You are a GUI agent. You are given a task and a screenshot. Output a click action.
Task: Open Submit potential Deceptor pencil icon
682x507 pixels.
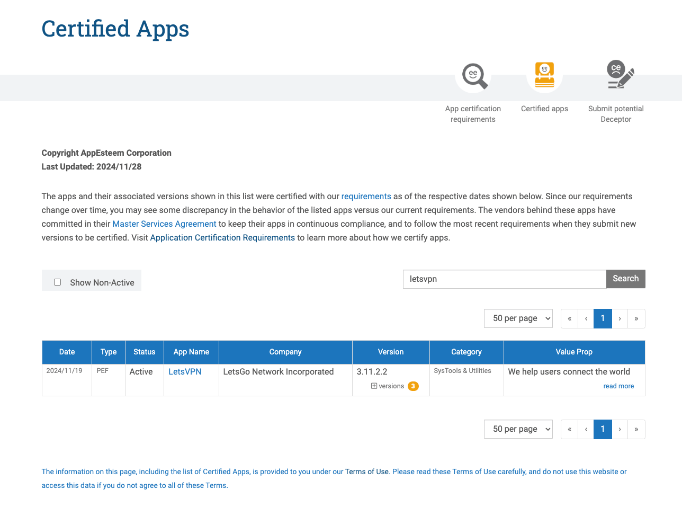pos(618,75)
